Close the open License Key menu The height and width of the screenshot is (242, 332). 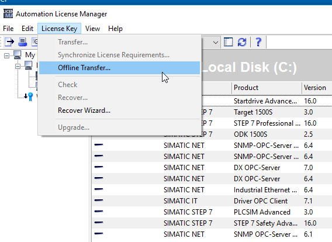(59, 29)
